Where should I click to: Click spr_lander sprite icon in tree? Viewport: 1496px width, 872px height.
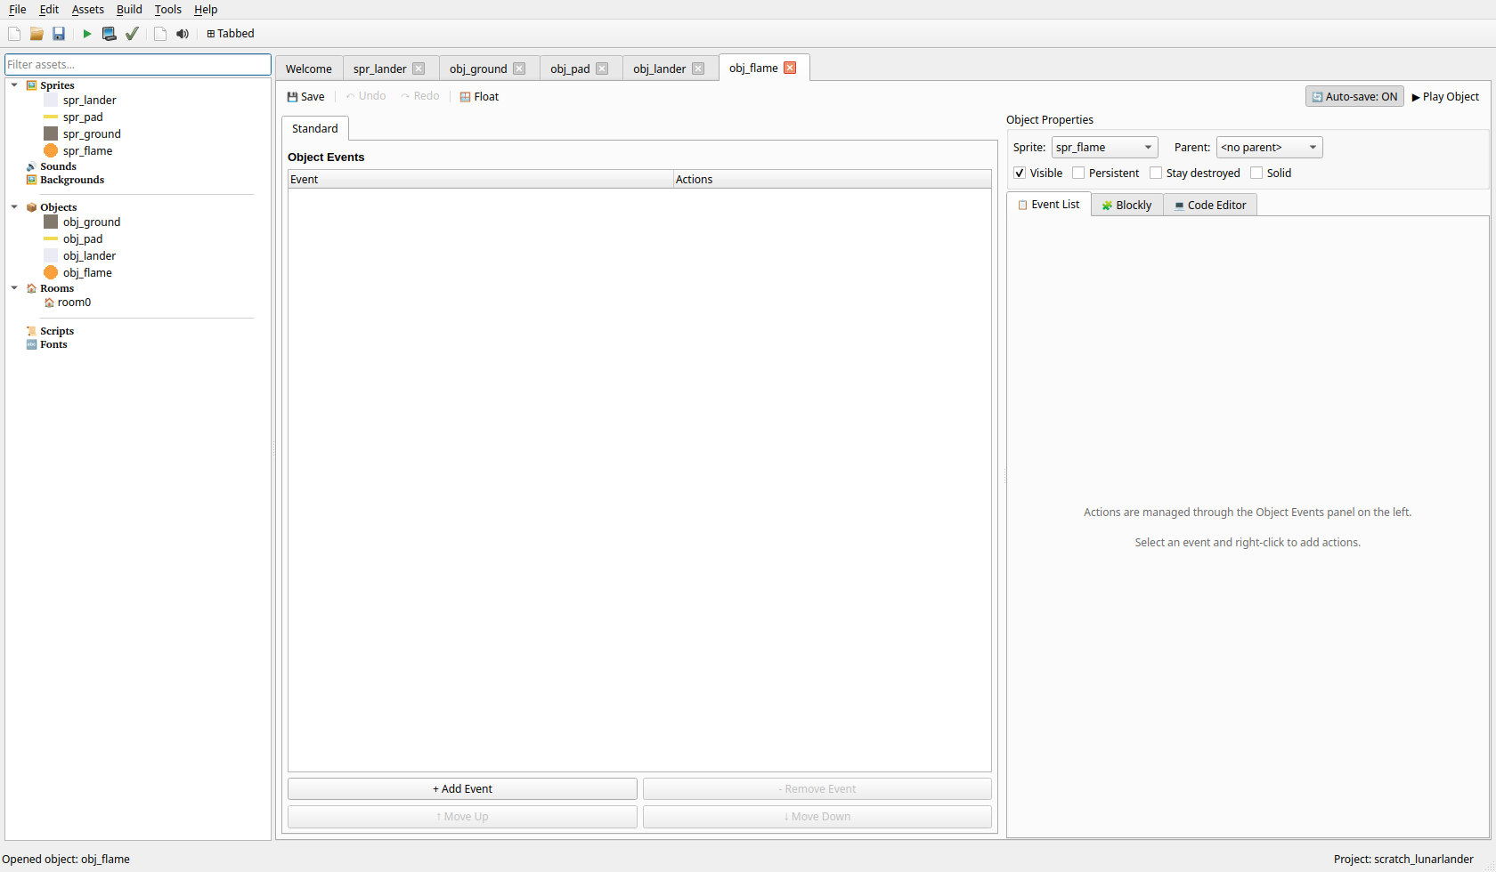(x=51, y=100)
